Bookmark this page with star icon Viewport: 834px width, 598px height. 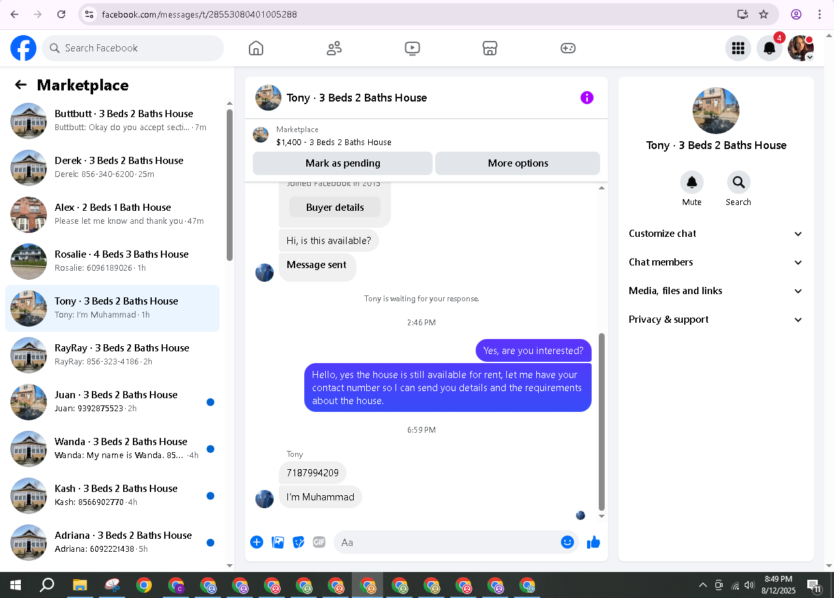pos(764,14)
